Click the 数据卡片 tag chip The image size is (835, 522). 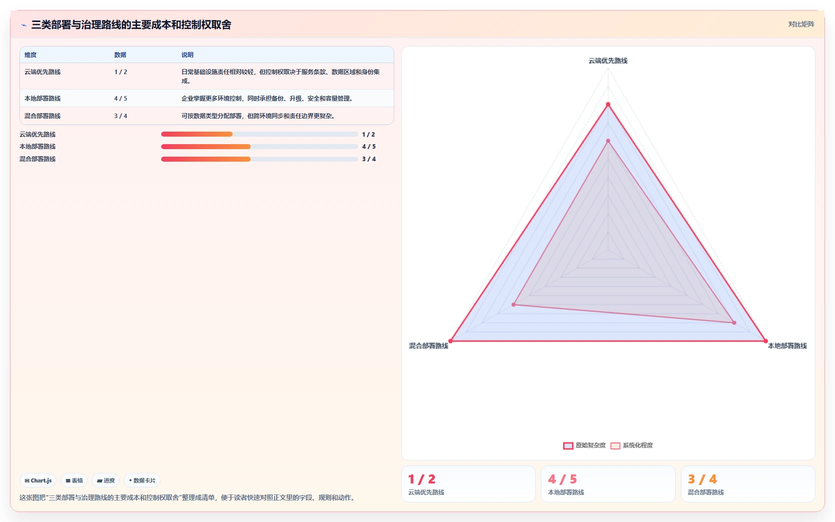click(x=142, y=480)
